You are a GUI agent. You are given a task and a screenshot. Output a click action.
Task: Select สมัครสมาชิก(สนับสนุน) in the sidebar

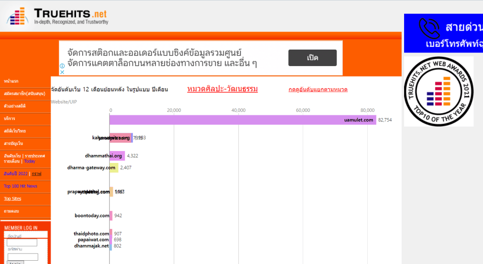[x=21, y=94]
